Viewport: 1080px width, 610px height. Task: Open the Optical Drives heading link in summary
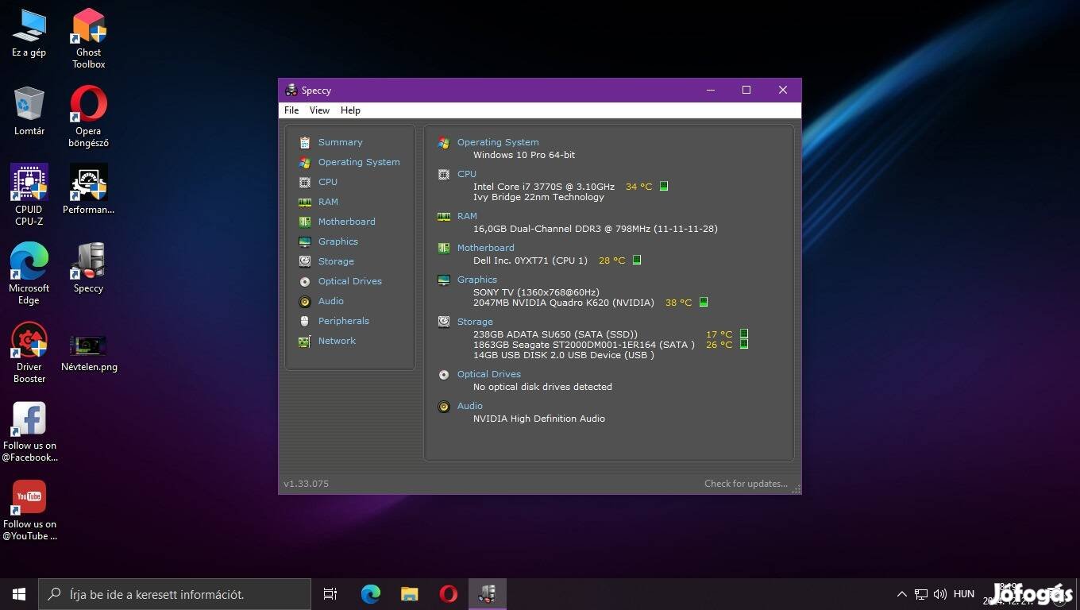[489, 374]
